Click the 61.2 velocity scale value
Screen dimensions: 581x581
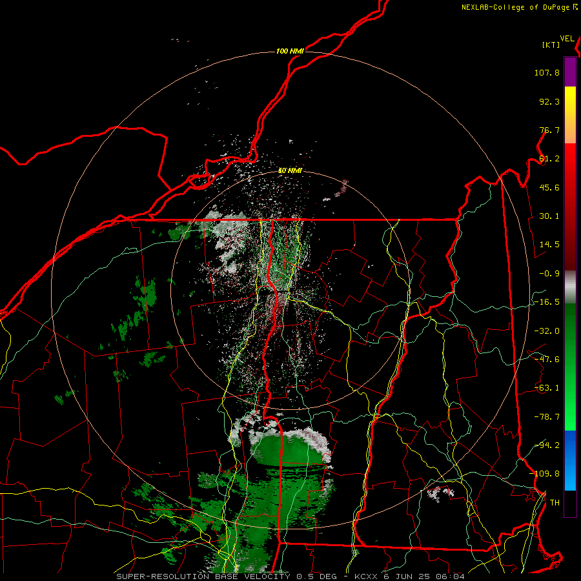pos(549,159)
